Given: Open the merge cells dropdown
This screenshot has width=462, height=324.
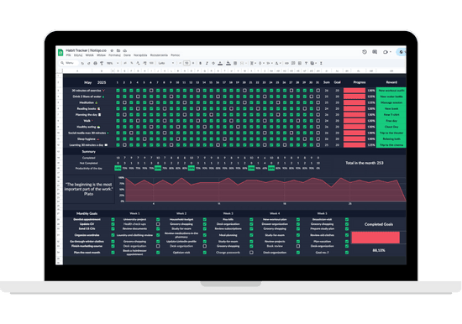Looking at the screenshot, I should point(243,63).
